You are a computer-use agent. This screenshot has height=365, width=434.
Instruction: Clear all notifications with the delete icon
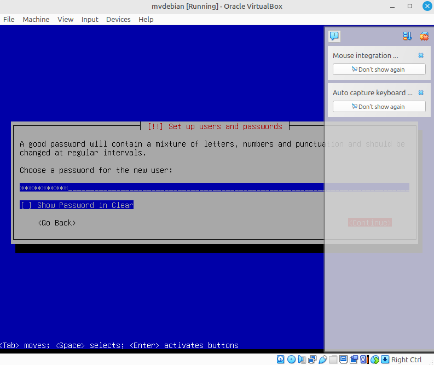(424, 36)
